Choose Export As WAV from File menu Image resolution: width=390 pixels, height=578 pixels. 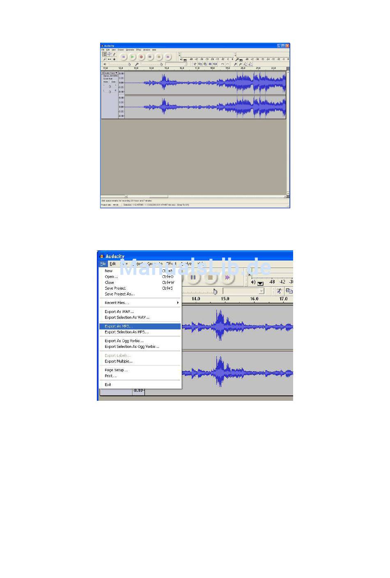coord(140,312)
